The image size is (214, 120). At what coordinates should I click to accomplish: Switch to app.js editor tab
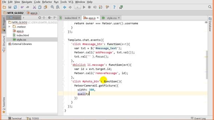point(92,18)
